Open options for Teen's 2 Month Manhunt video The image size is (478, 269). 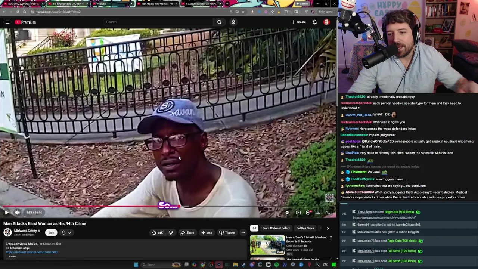click(331, 238)
